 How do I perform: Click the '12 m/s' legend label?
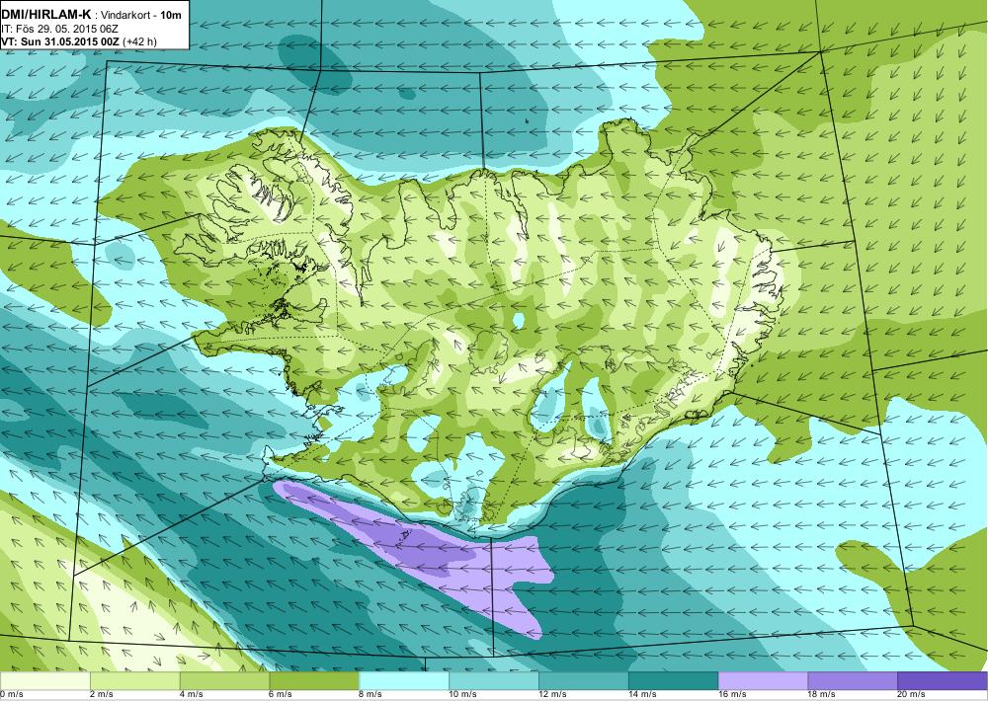[552, 695]
